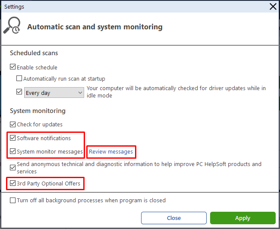The image size is (280, 229).
Task: Click the green Apply button
Action: pos(243,218)
